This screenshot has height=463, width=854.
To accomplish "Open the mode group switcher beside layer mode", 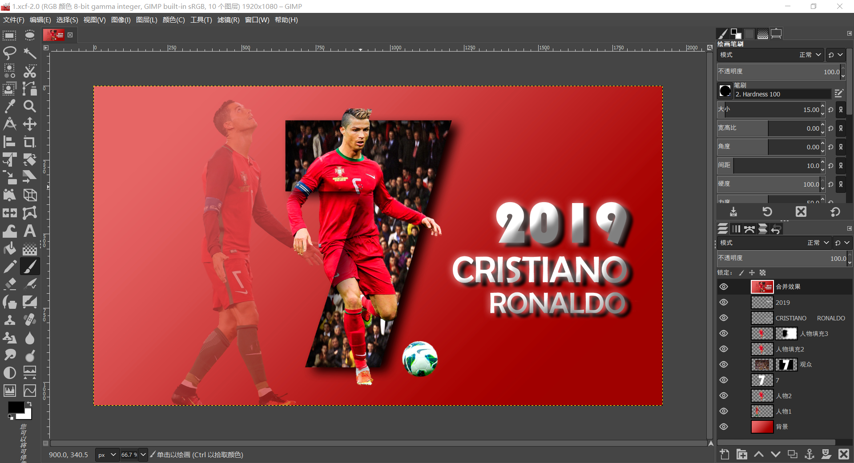I will click(842, 243).
